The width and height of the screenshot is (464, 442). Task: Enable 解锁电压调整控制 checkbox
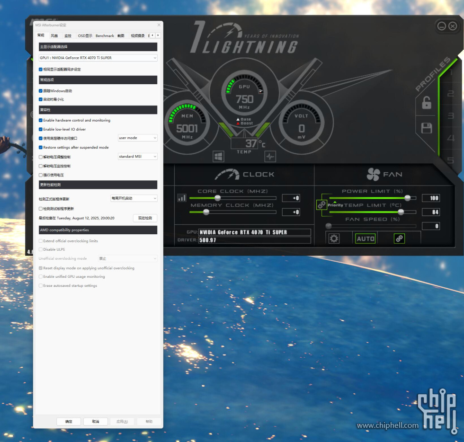[41, 157]
